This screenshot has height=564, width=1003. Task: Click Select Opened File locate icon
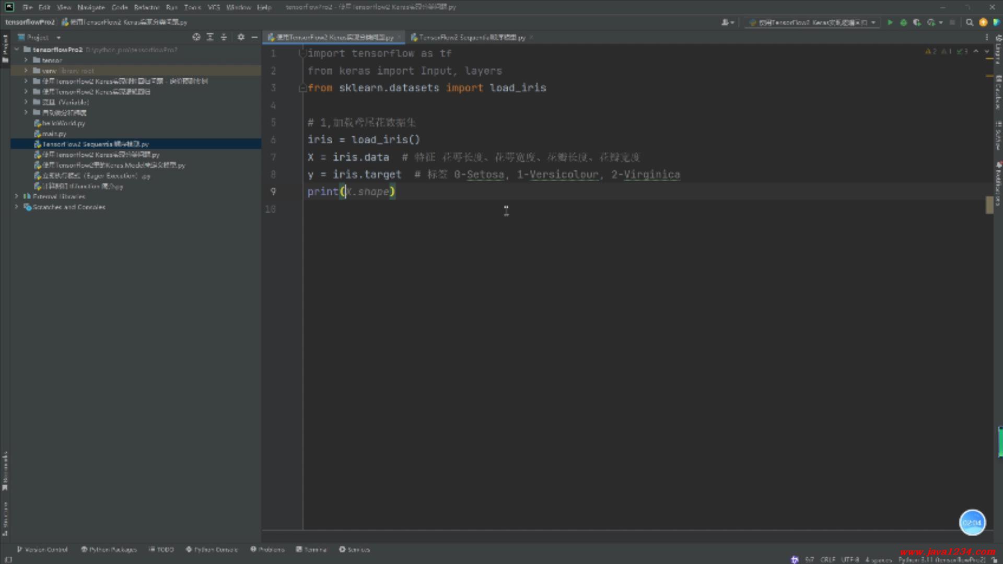point(196,37)
